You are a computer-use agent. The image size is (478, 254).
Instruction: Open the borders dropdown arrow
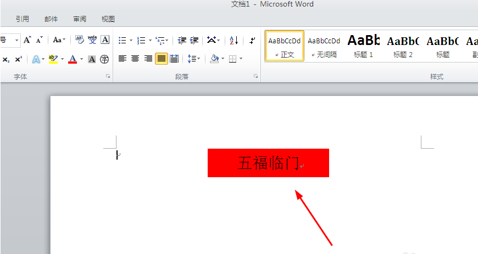coord(241,59)
